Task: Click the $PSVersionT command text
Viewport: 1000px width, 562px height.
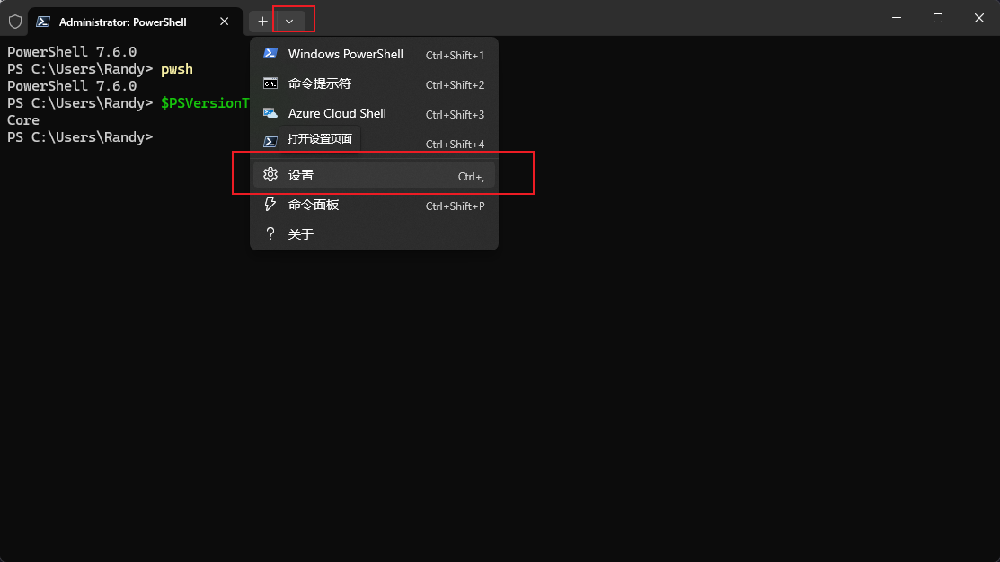Action: coord(205,103)
